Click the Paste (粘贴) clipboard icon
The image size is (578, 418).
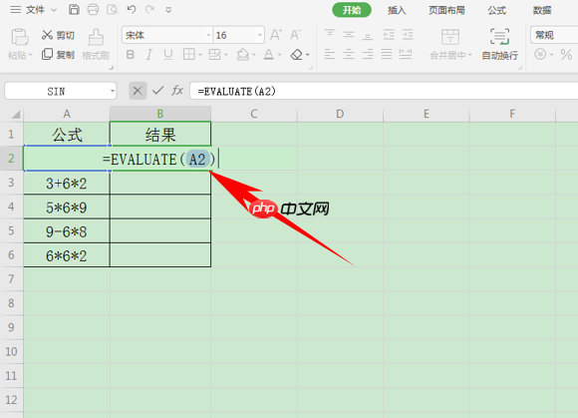tap(20, 37)
